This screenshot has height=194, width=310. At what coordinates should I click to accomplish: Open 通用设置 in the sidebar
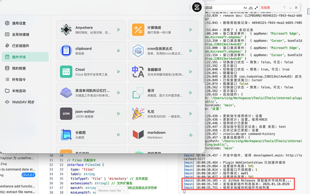pos(25,23)
